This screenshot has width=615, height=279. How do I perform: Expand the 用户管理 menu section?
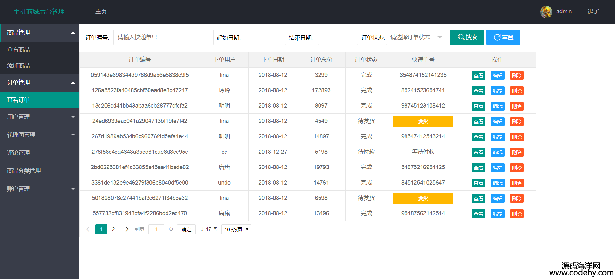click(x=39, y=117)
